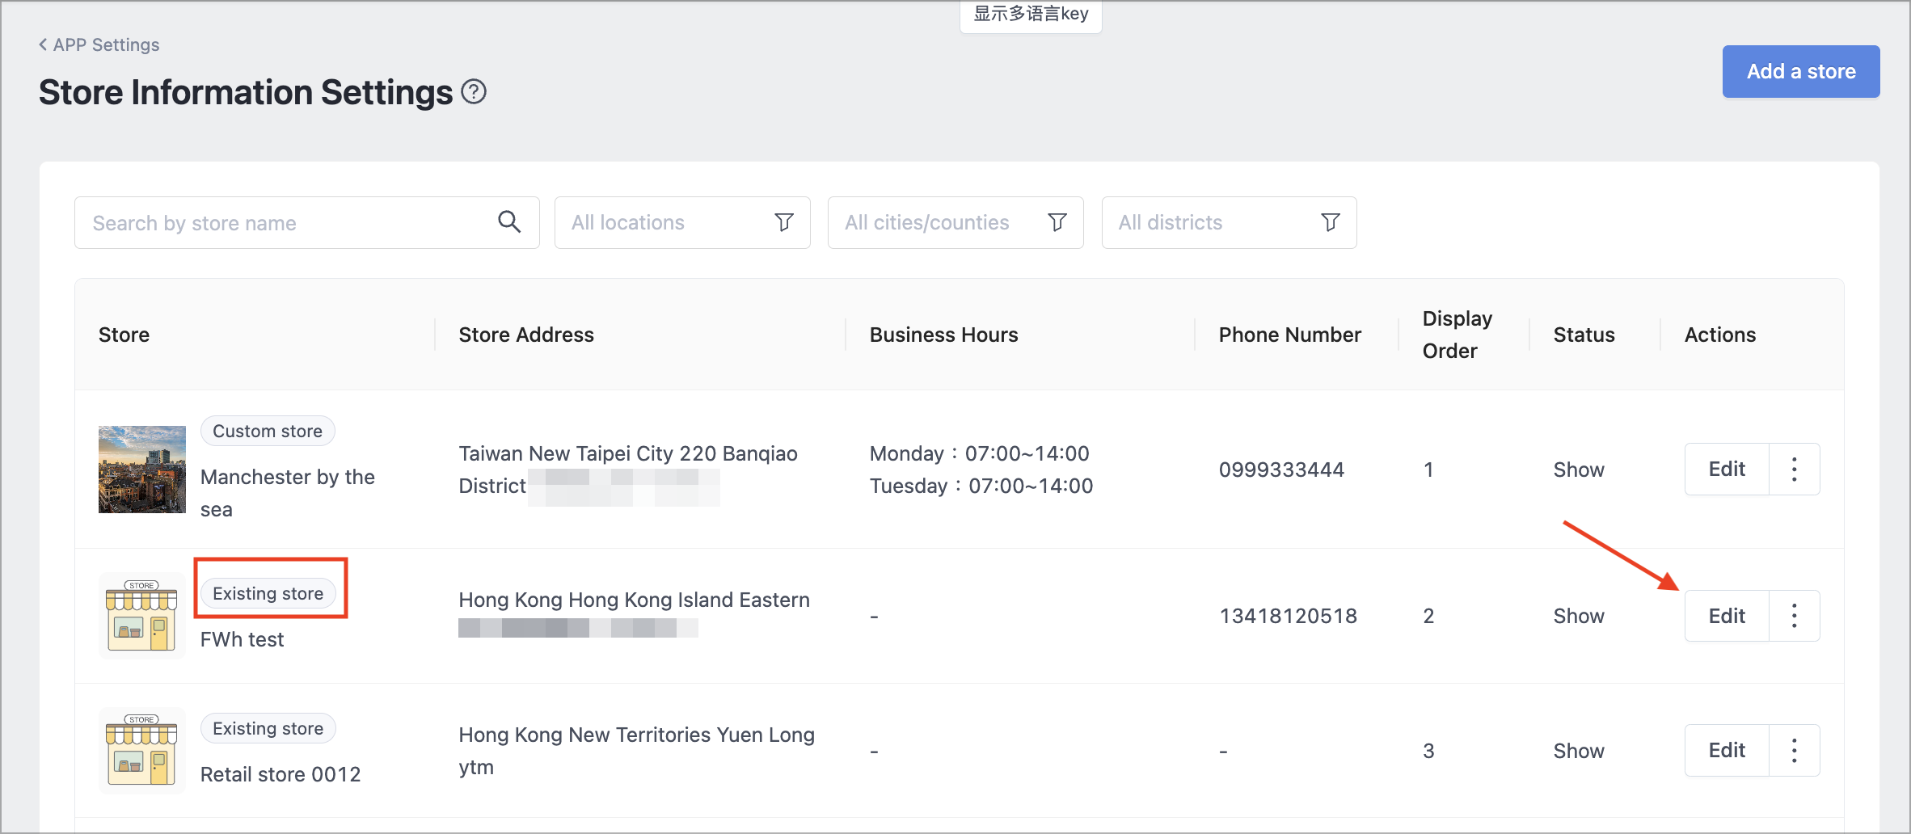The image size is (1911, 834).
Task: Open the All cities/counties filter dropdown
Action: pos(955,222)
